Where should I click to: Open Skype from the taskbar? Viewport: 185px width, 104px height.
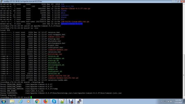click(54, 101)
